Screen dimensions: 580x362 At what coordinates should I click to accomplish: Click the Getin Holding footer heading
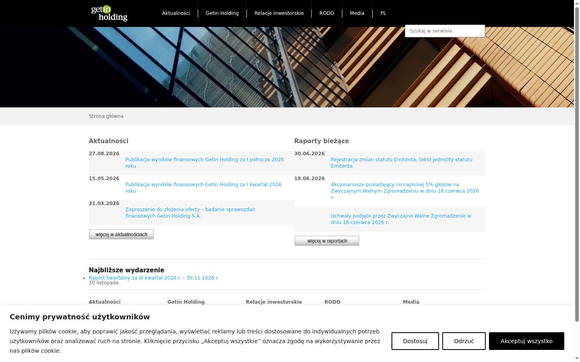[x=186, y=302]
